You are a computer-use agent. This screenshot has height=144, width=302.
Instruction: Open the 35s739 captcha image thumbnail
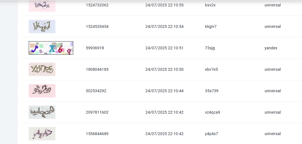(42, 91)
